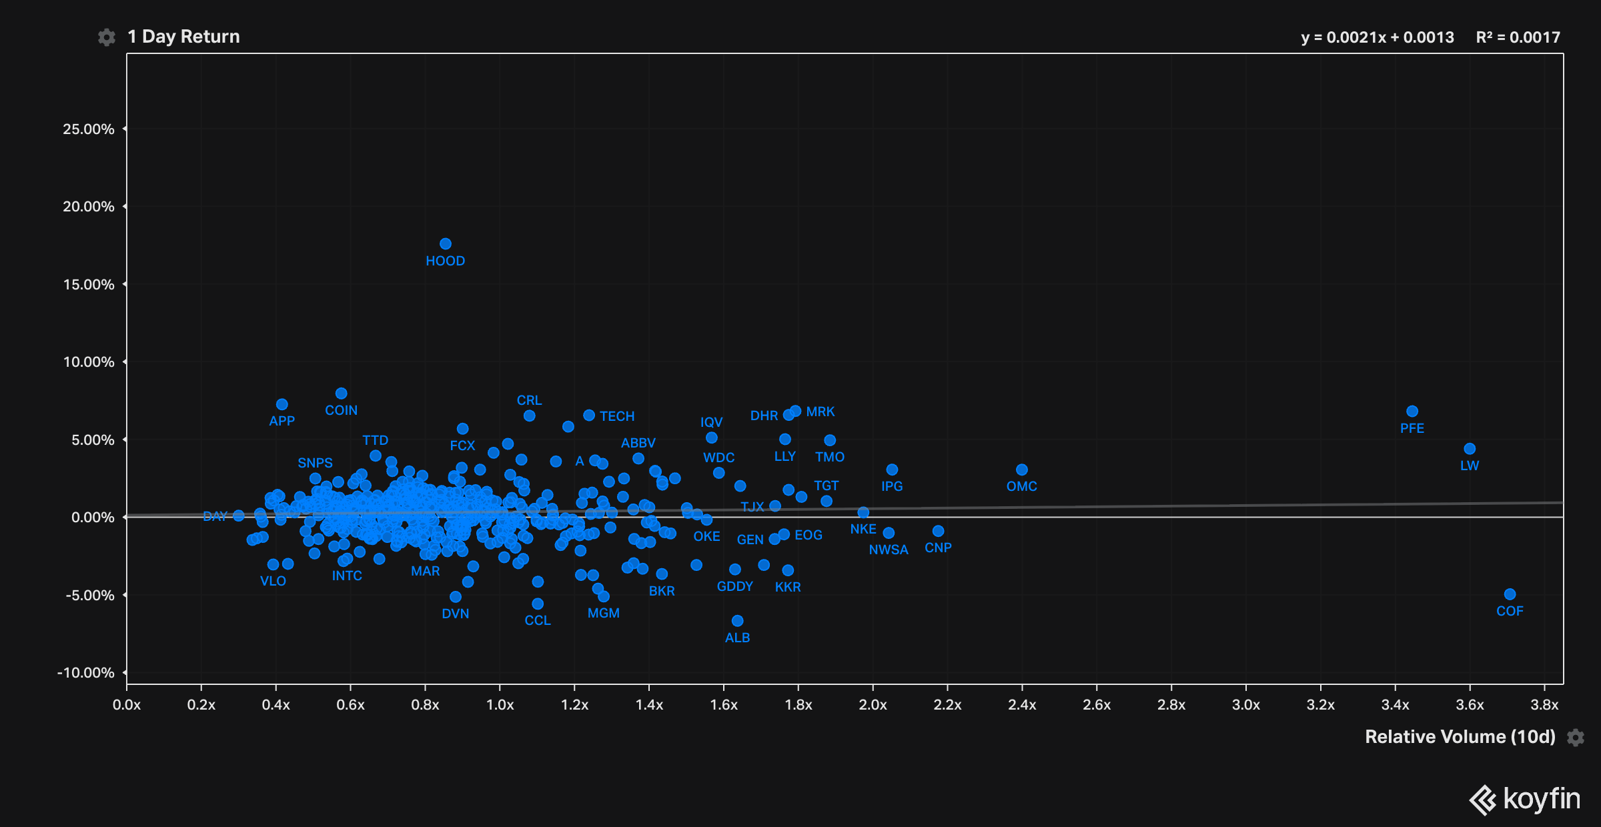This screenshot has height=827, width=1601.
Task: Open the X-axis Relative Volume gear icon
Action: 1576,737
